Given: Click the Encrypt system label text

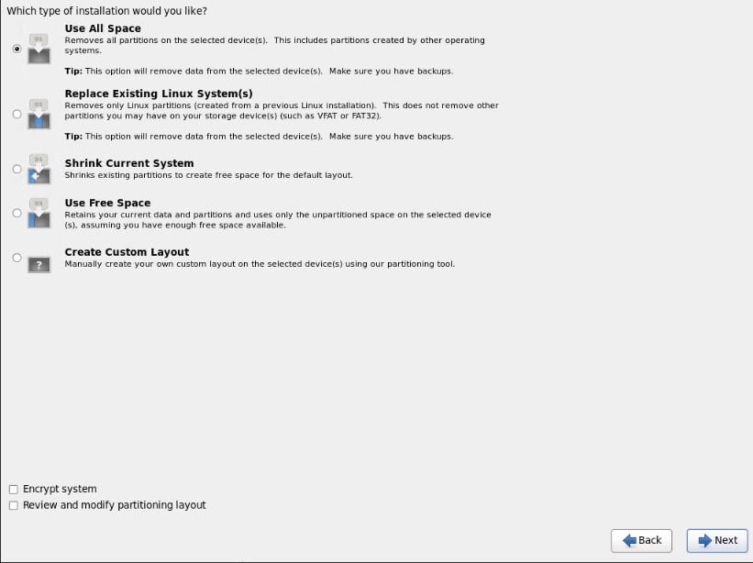Looking at the screenshot, I should (x=60, y=489).
